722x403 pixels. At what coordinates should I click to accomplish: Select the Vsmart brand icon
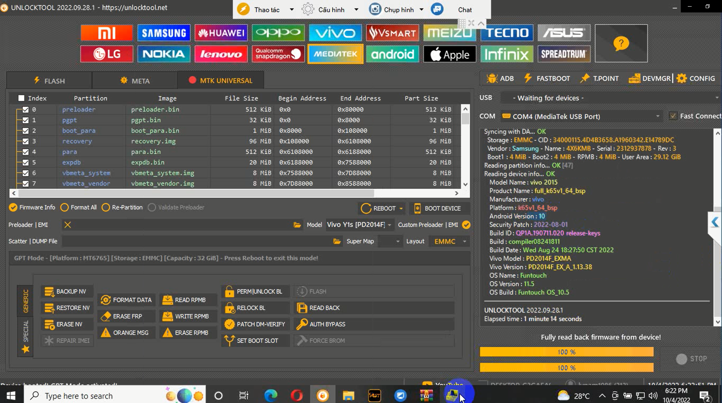click(x=392, y=33)
